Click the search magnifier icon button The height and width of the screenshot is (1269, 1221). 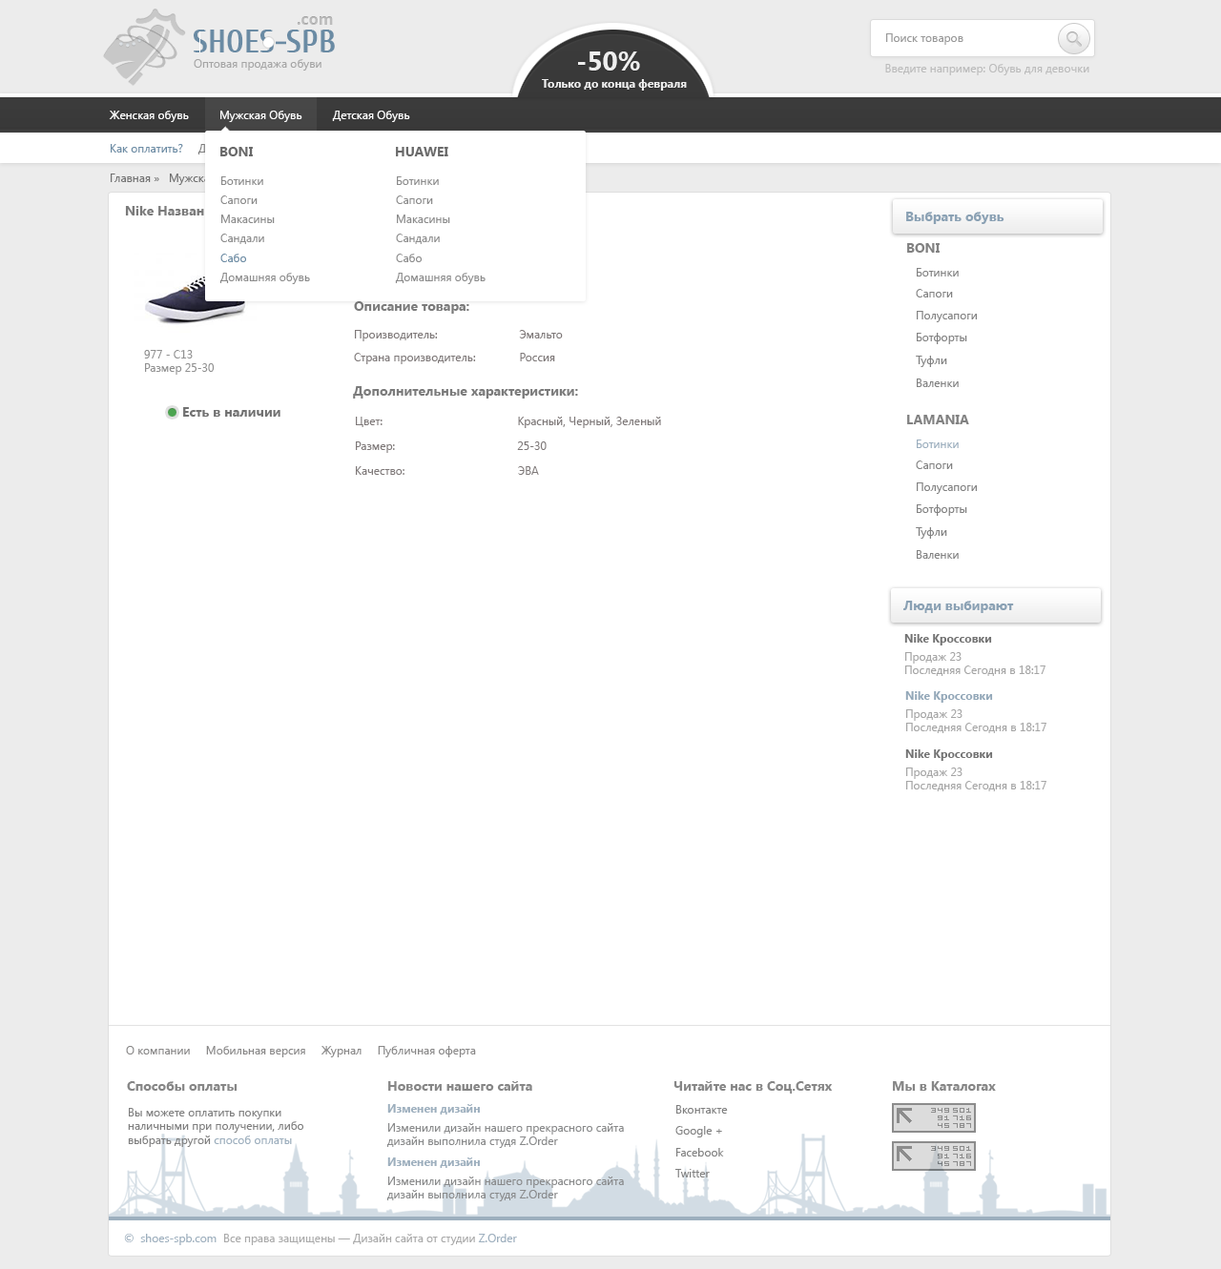[x=1073, y=39]
